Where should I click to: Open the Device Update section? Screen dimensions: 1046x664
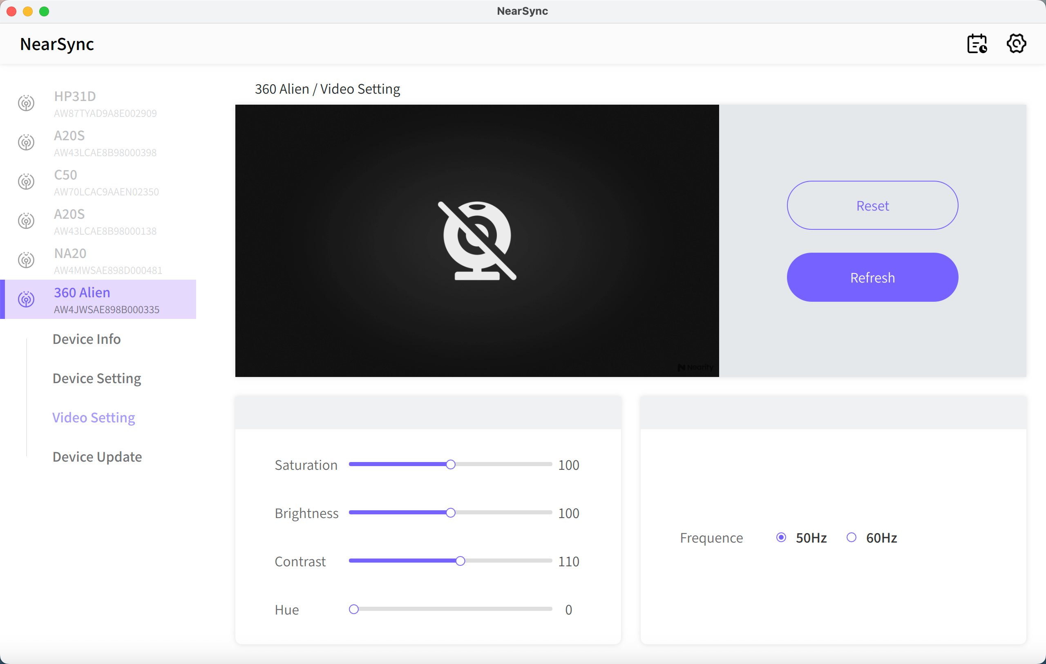coord(97,457)
